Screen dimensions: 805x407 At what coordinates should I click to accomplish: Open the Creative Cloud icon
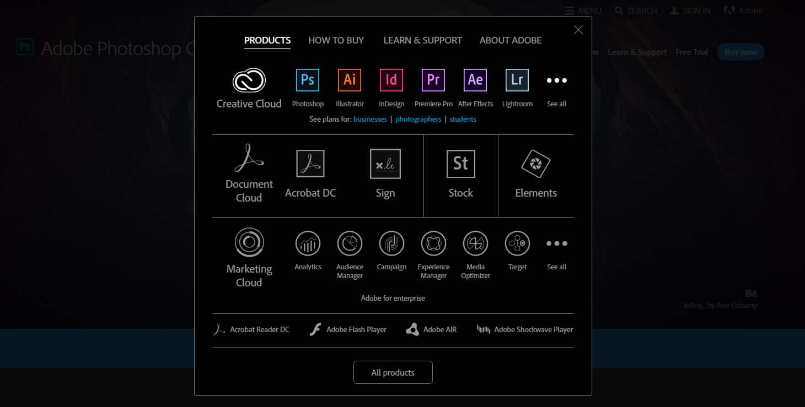tap(249, 80)
